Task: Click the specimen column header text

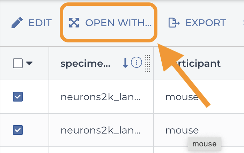Action: pos(85,63)
